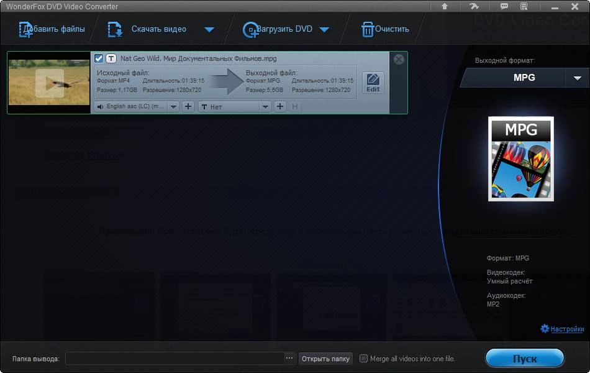Open the Edit video button
The height and width of the screenshot is (373, 590).
click(373, 83)
